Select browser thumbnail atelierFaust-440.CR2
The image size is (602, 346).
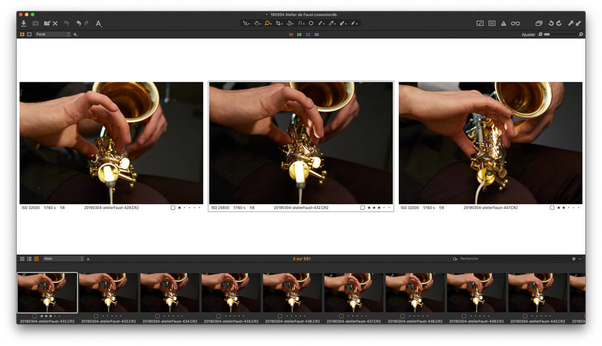(x=538, y=293)
